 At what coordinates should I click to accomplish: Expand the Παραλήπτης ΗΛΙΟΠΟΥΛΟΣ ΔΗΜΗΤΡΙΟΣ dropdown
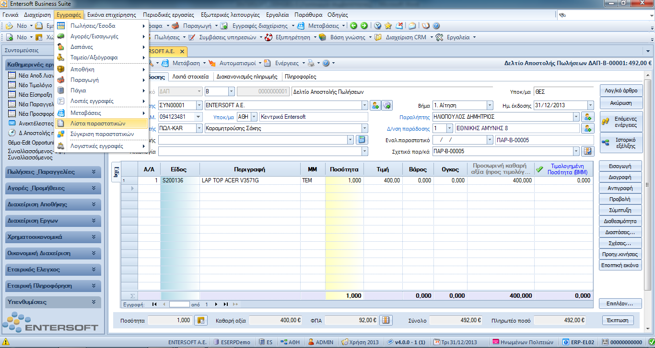(575, 117)
